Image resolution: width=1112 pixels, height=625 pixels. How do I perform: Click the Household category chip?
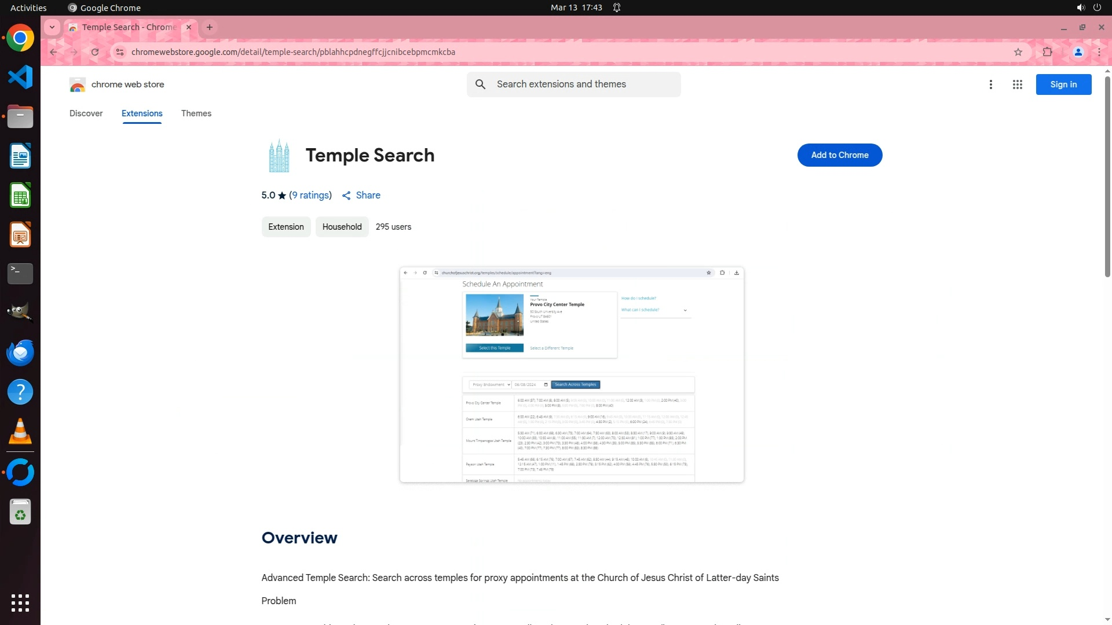[x=342, y=227]
